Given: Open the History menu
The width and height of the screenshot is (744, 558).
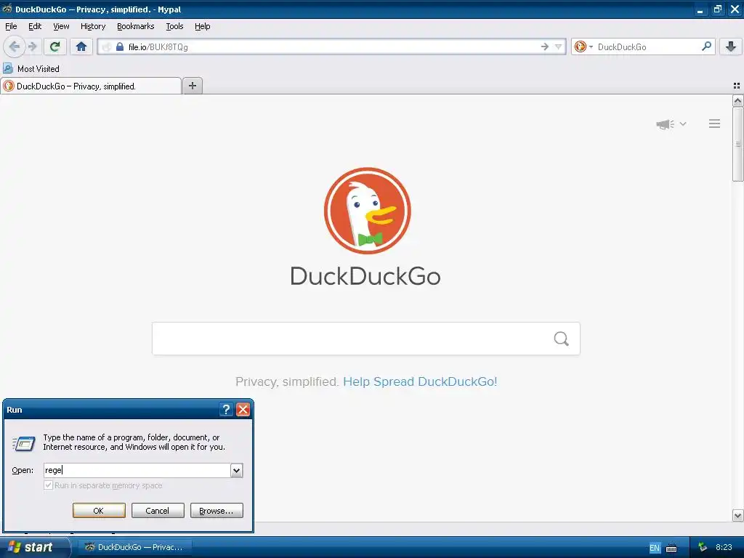Looking at the screenshot, I should [x=93, y=26].
